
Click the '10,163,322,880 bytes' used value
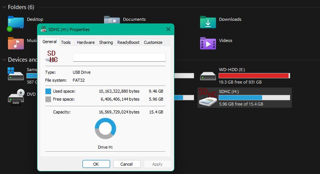click(x=119, y=91)
